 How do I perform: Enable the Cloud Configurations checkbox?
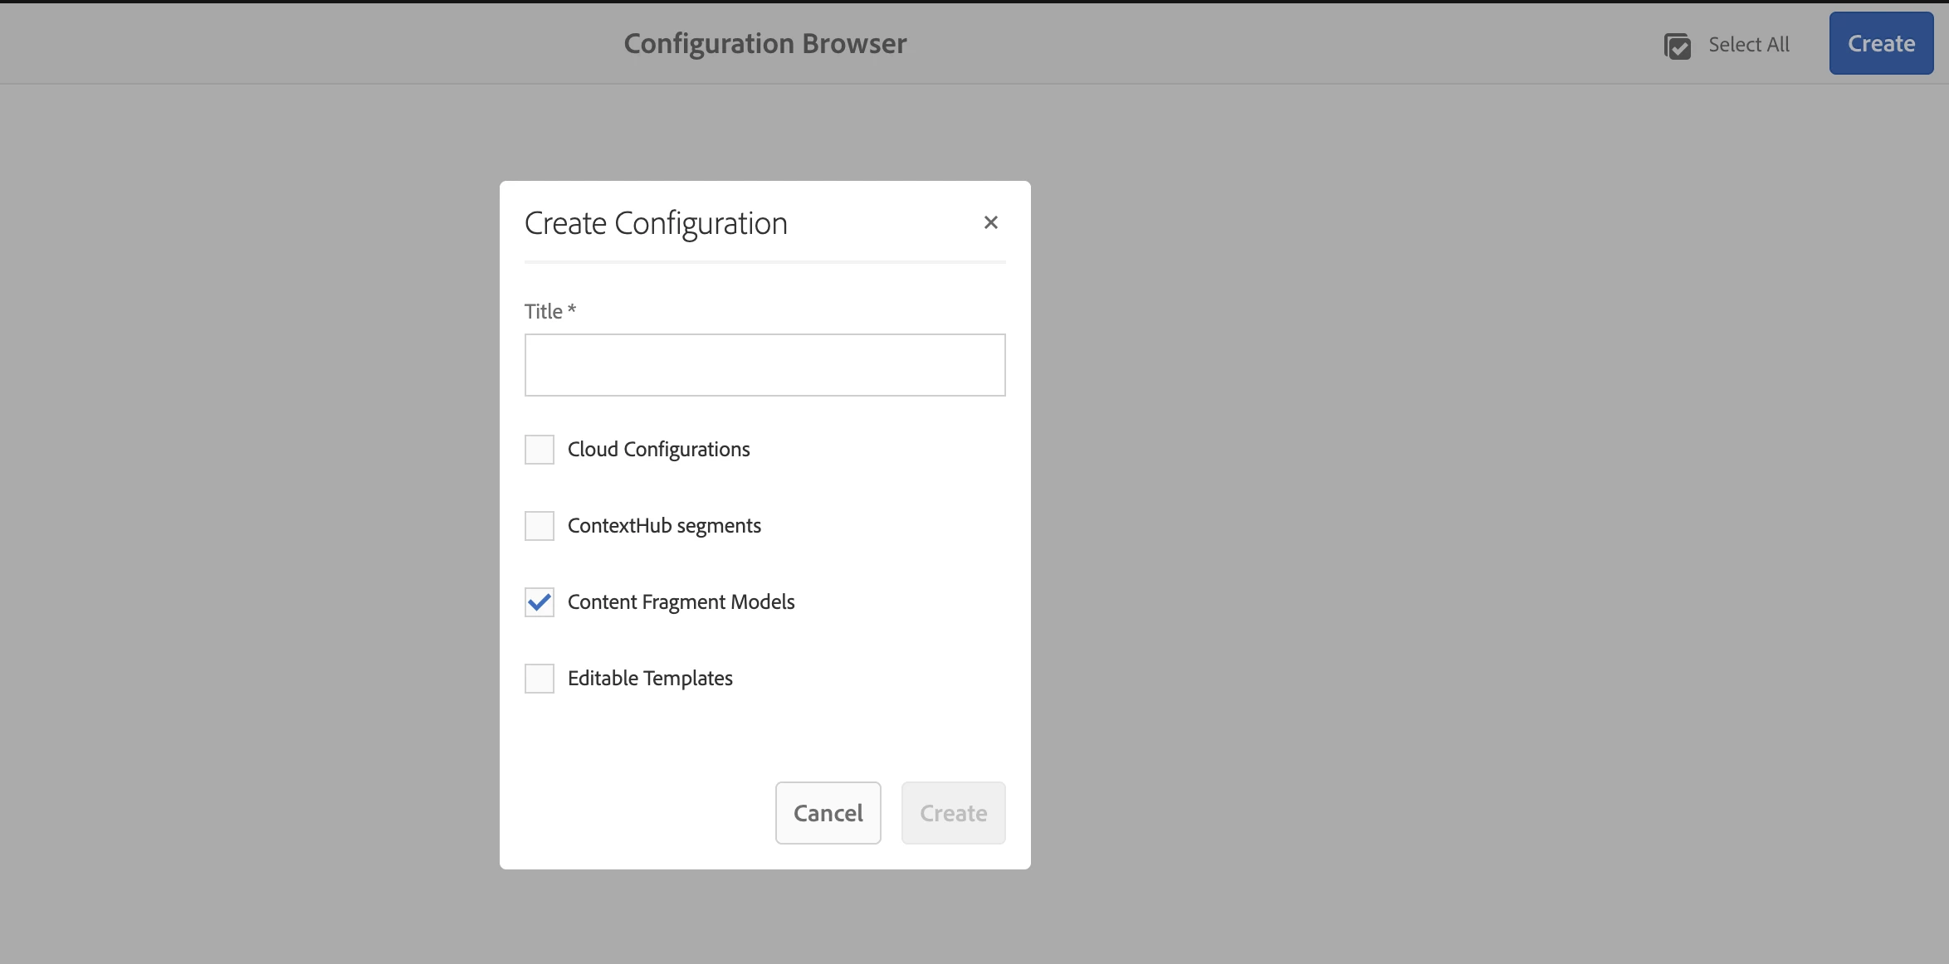pos(540,450)
